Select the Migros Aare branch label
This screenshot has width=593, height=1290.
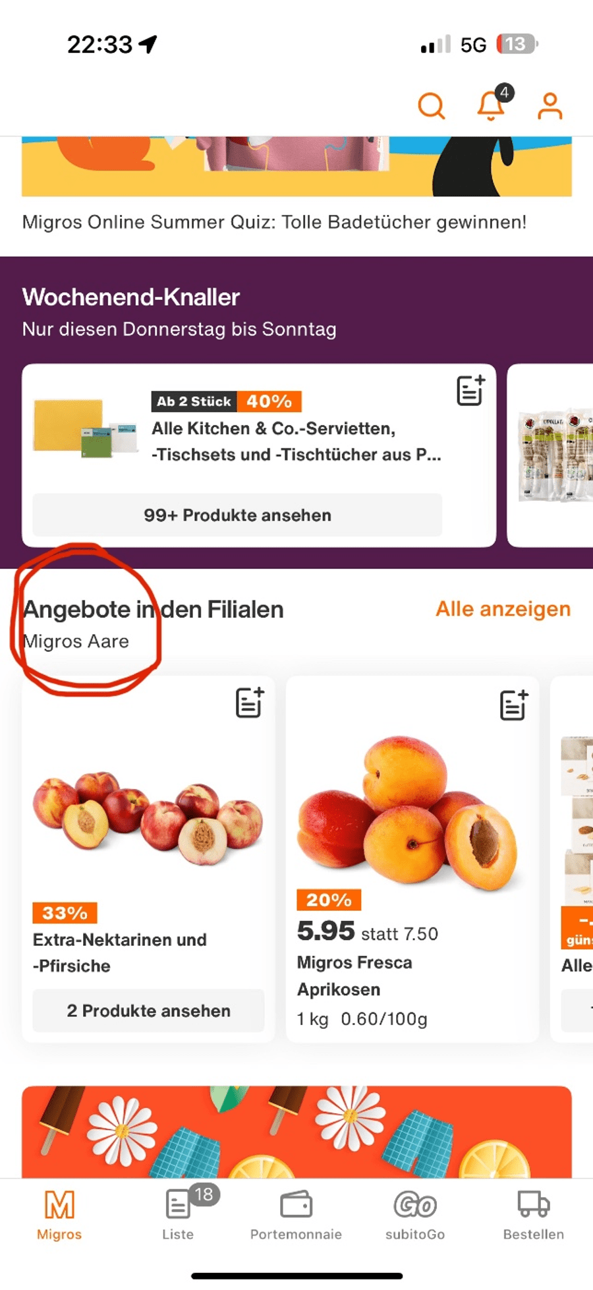point(76,641)
